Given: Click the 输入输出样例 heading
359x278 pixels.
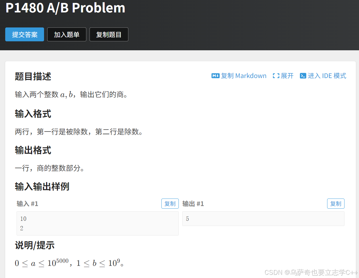Looking at the screenshot, I should [42, 187].
